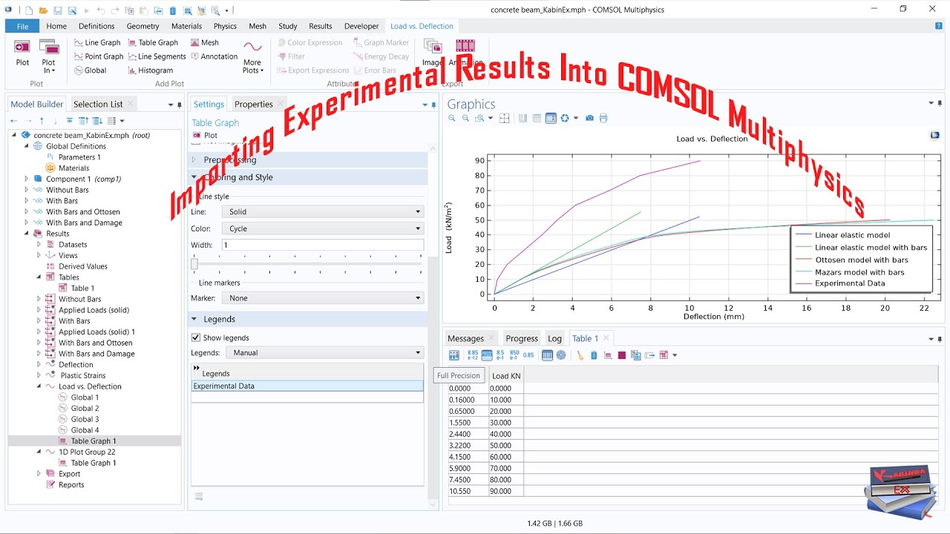Collapse the Tables tree node
Viewport: 950px width, 534px height.
(x=39, y=277)
